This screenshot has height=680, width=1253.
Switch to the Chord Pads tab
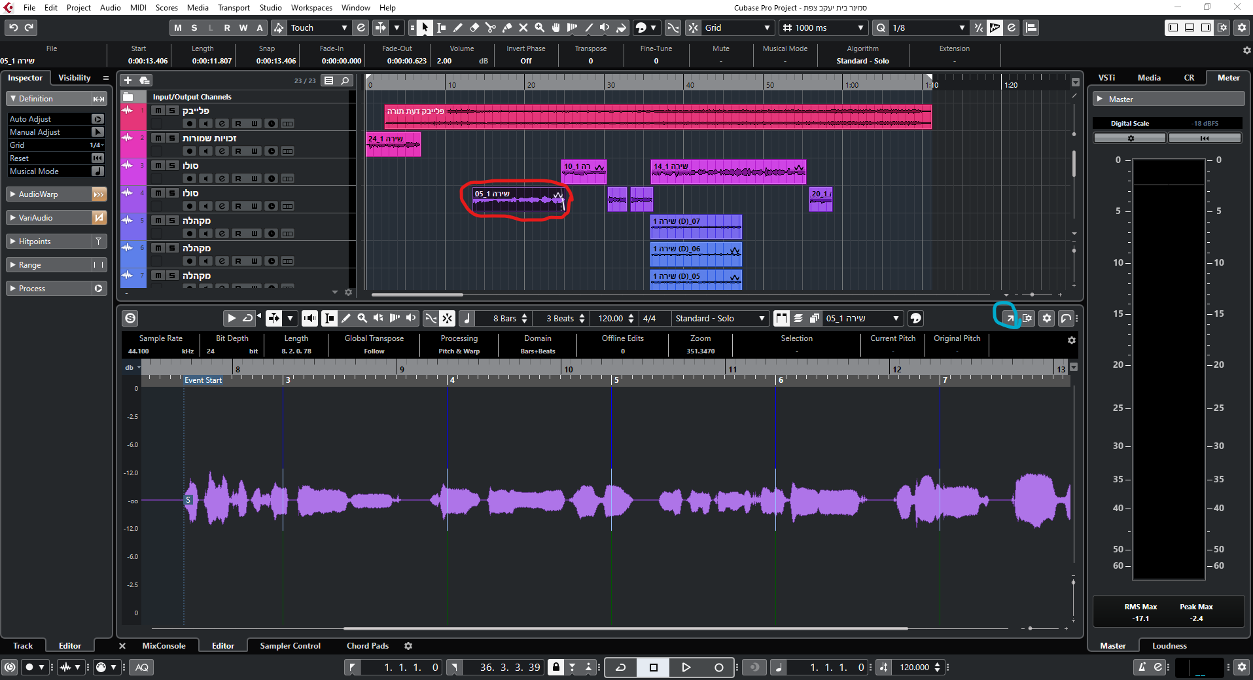pyautogui.click(x=368, y=646)
